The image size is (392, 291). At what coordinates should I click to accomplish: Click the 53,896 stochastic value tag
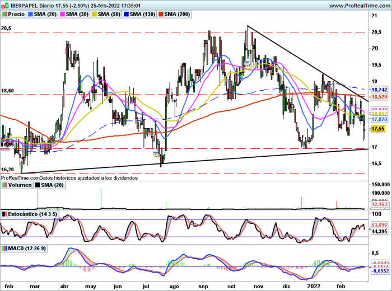[379, 225]
